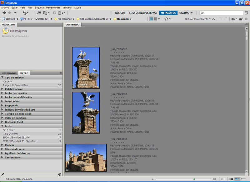The width and height of the screenshot is (250, 182).
Task: Lock thumbnail grid icon
Action: (x=223, y=179)
